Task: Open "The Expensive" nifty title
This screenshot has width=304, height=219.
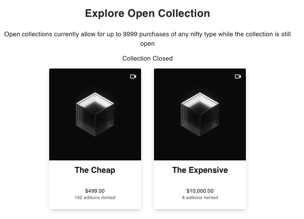Action: click(x=200, y=170)
